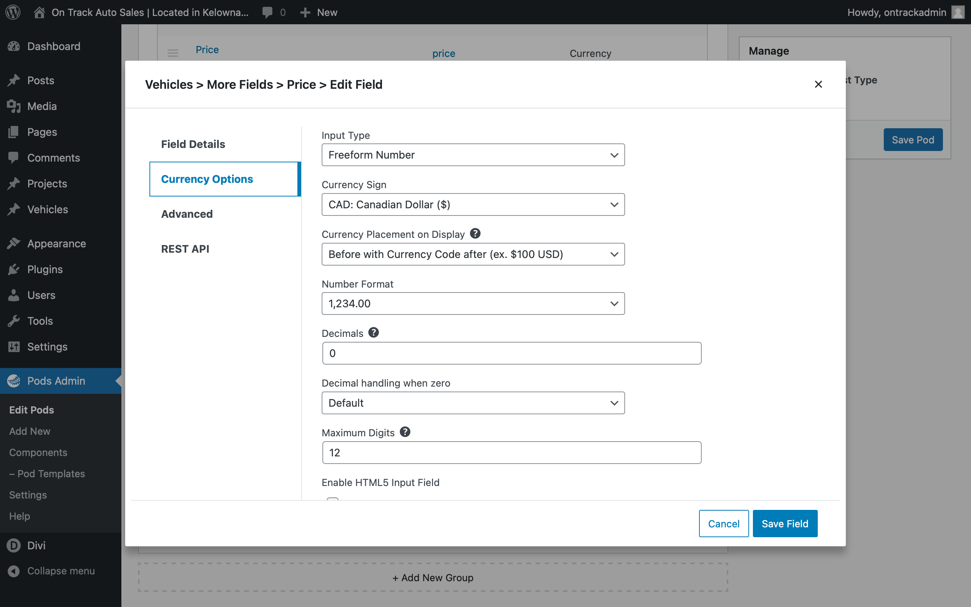Open the Input Type dropdown

(x=473, y=154)
